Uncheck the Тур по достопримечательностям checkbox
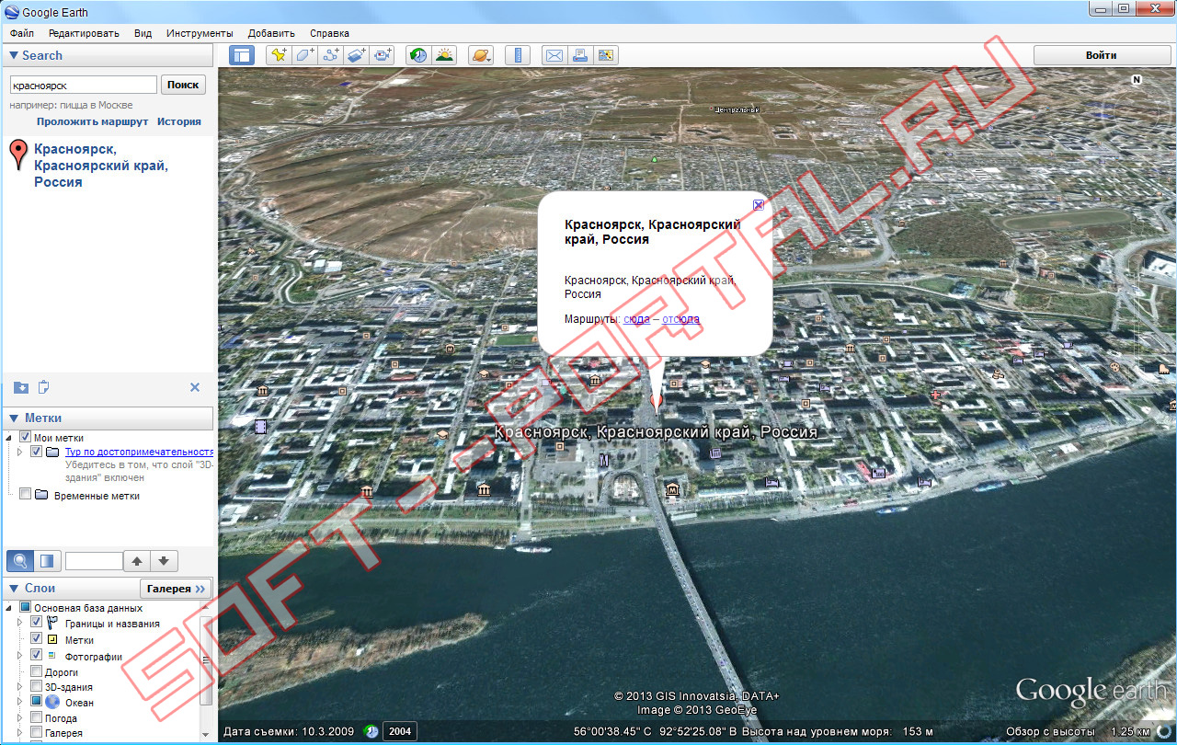The height and width of the screenshot is (745, 1177). (x=37, y=453)
